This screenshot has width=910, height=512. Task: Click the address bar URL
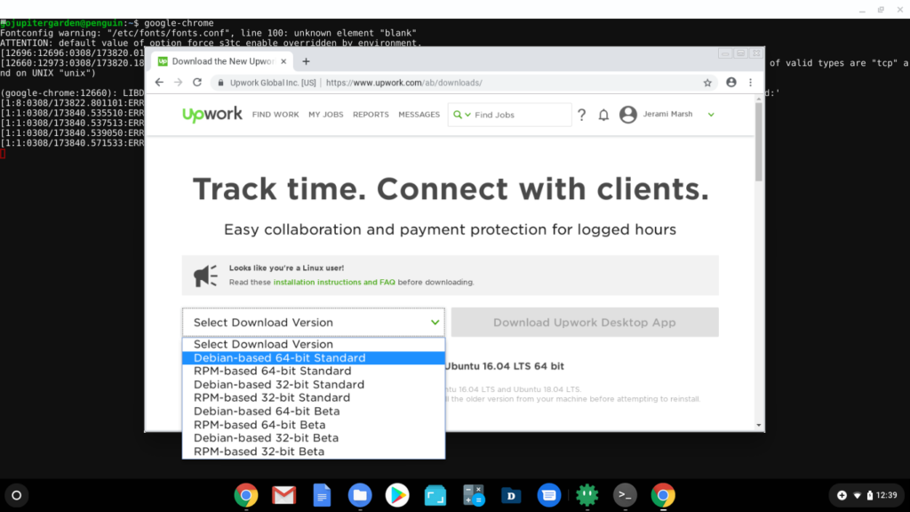(404, 83)
